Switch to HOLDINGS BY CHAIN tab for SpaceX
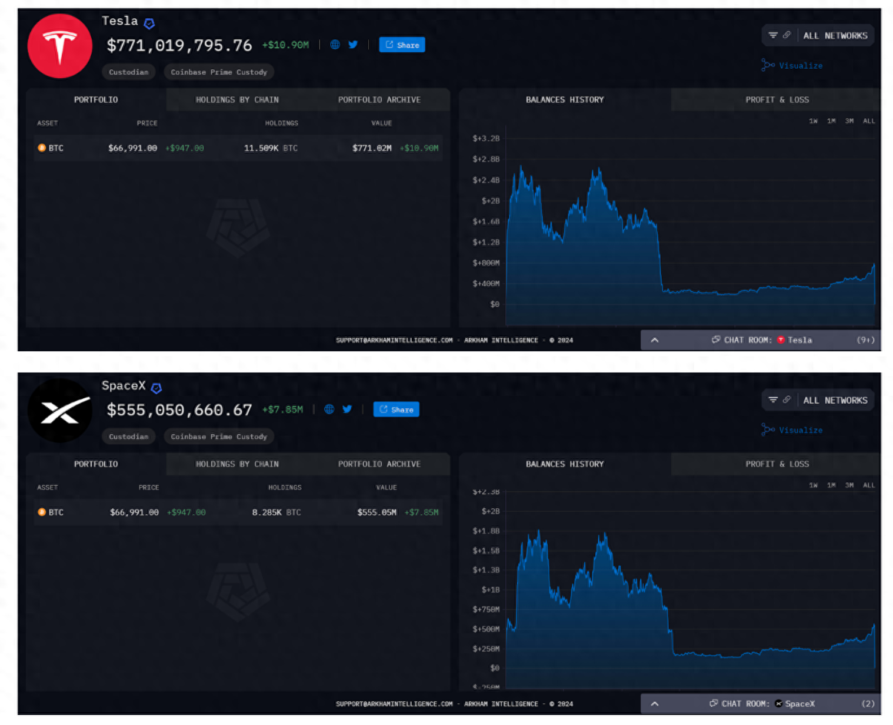This screenshot has height=725, width=893. point(237,464)
